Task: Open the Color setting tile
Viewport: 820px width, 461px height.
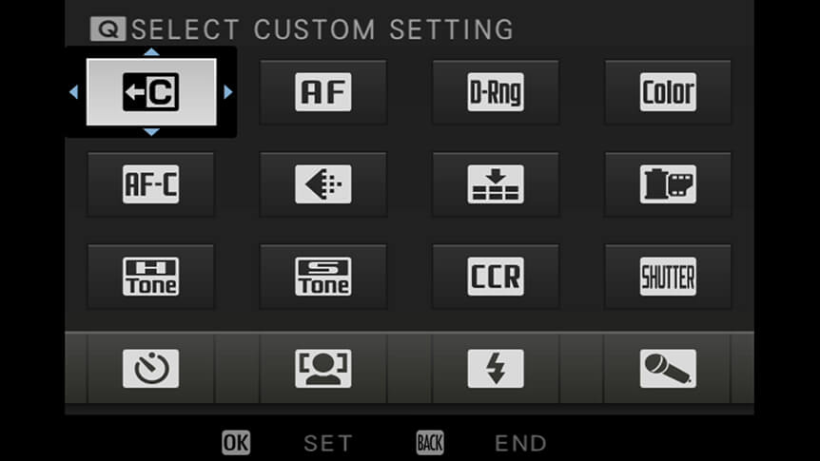Action: tap(668, 92)
